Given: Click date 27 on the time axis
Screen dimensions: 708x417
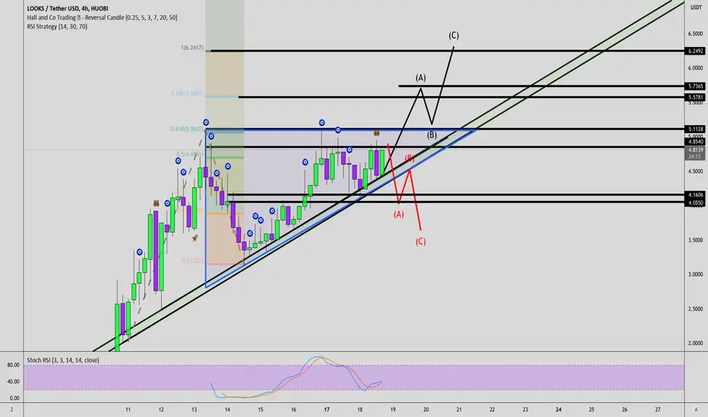Looking at the screenshot, I should (658, 409).
